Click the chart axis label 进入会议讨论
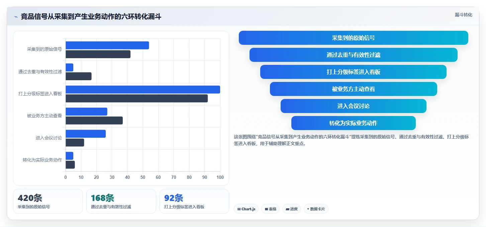The height and width of the screenshot is (227, 486). tap(49, 138)
